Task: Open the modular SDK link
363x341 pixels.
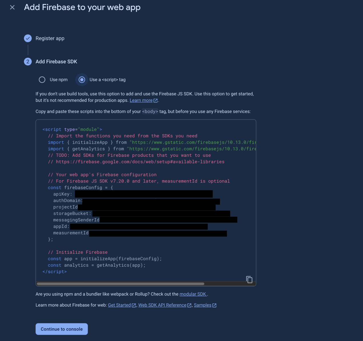Action: pyautogui.click(x=193, y=294)
